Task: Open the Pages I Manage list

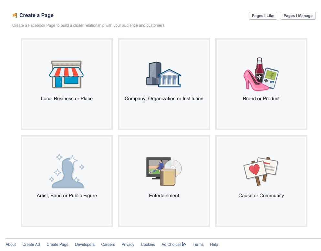Action: [x=297, y=15]
